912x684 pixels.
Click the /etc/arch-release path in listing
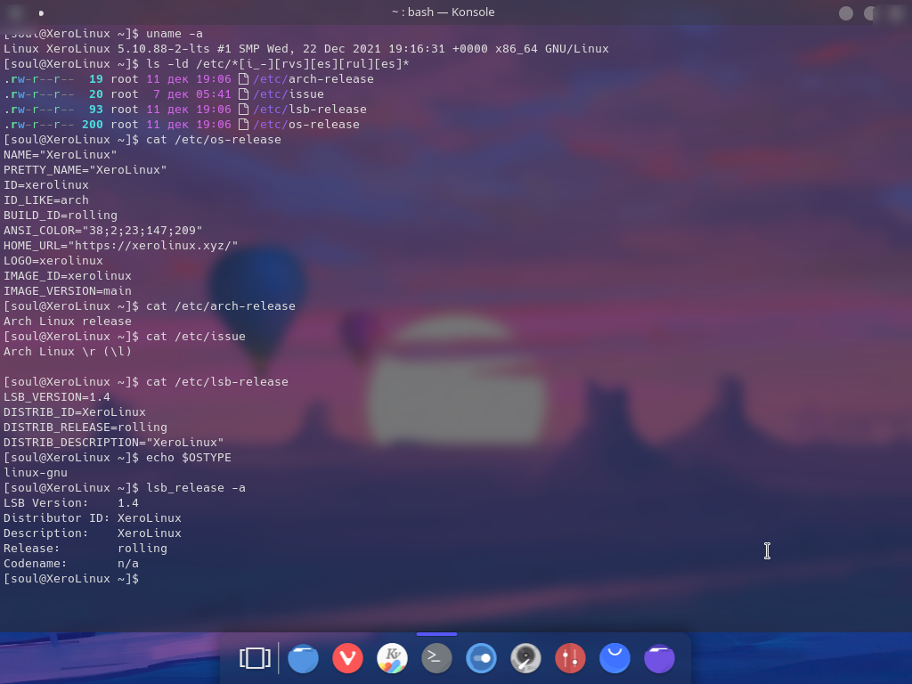313,79
